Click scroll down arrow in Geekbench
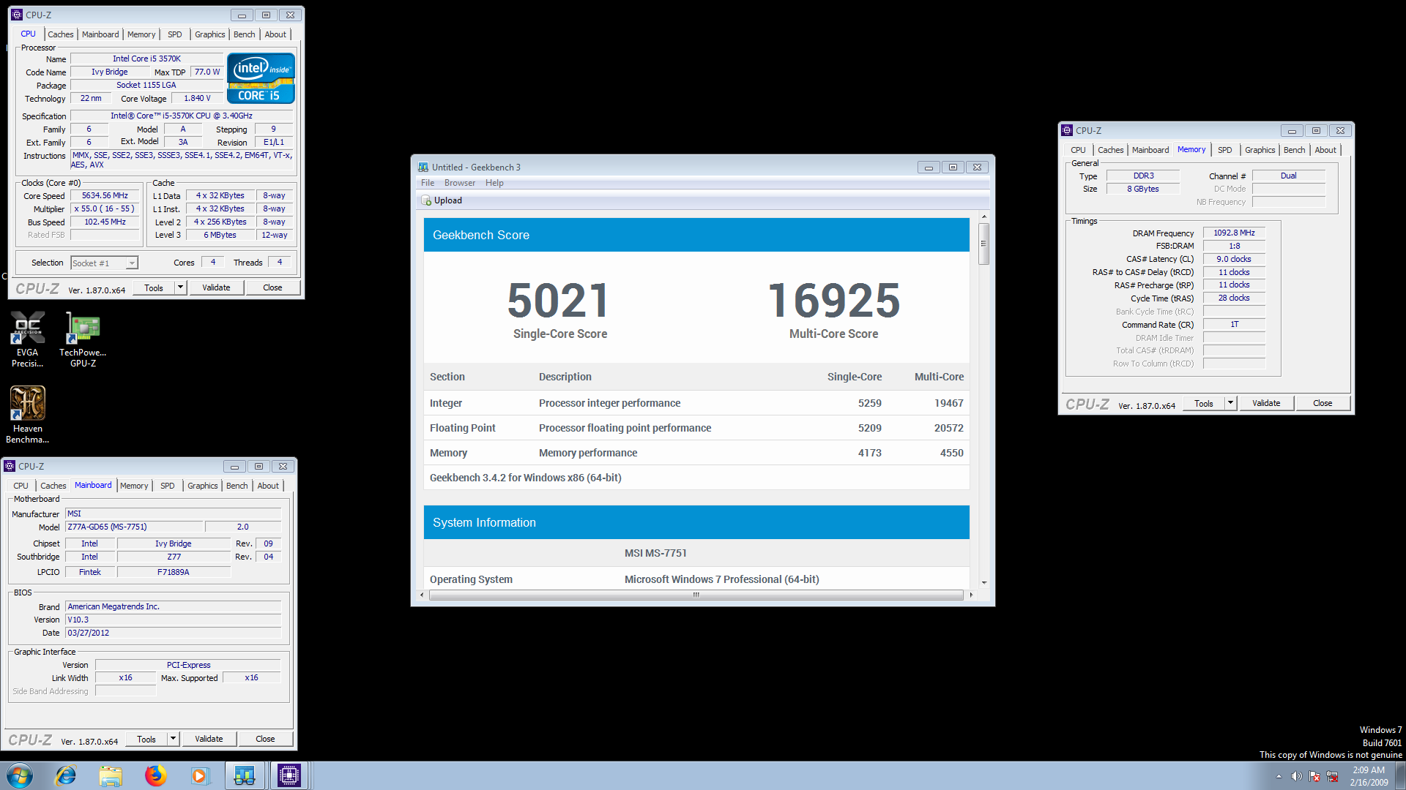 984,583
